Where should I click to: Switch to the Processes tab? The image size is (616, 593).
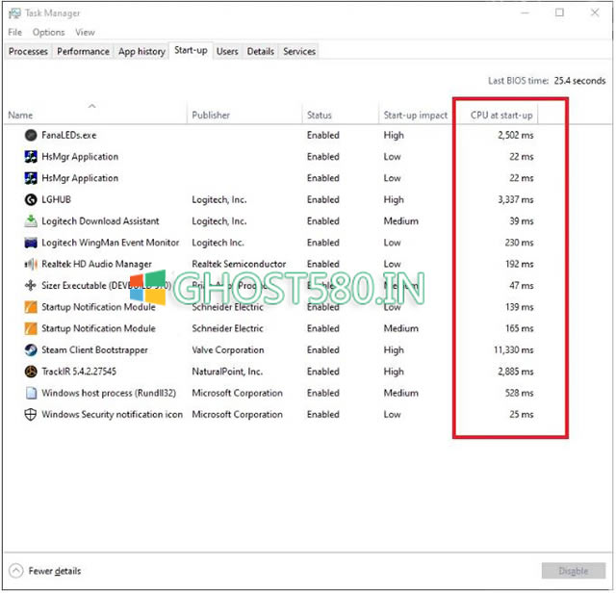28,51
